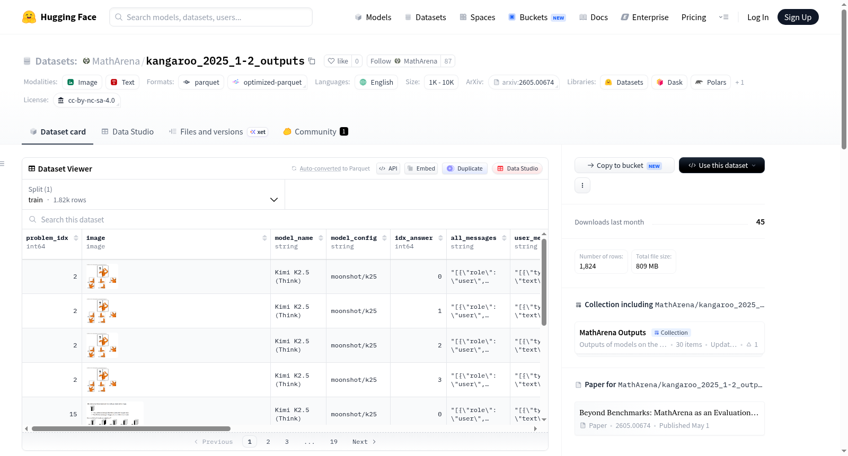Focus the search models input
The image size is (848, 456).
tap(211, 17)
